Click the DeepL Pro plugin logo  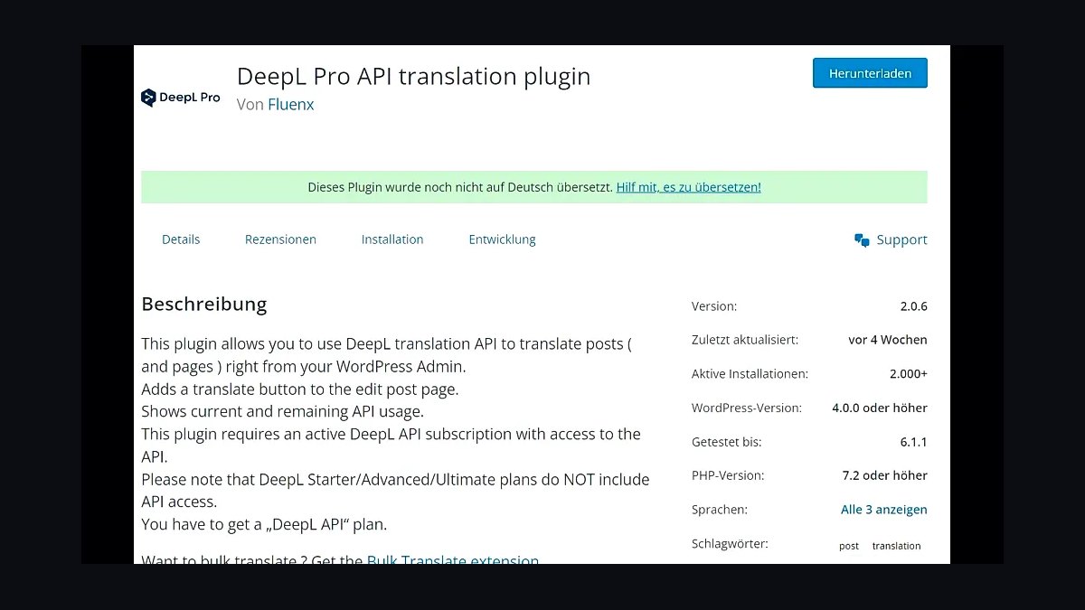pyautogui.click(x=181, y=98)
